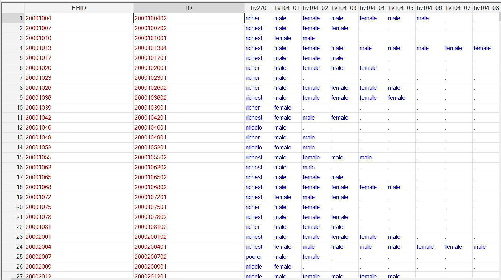Click the hv104_08 cell in row 24
Viewport: 501px width, 280px height.
tap(486, 247)
